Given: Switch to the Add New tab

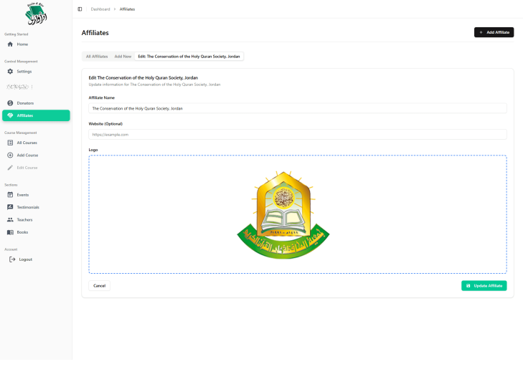Looking at the screenshot, I should click(123, 57).
